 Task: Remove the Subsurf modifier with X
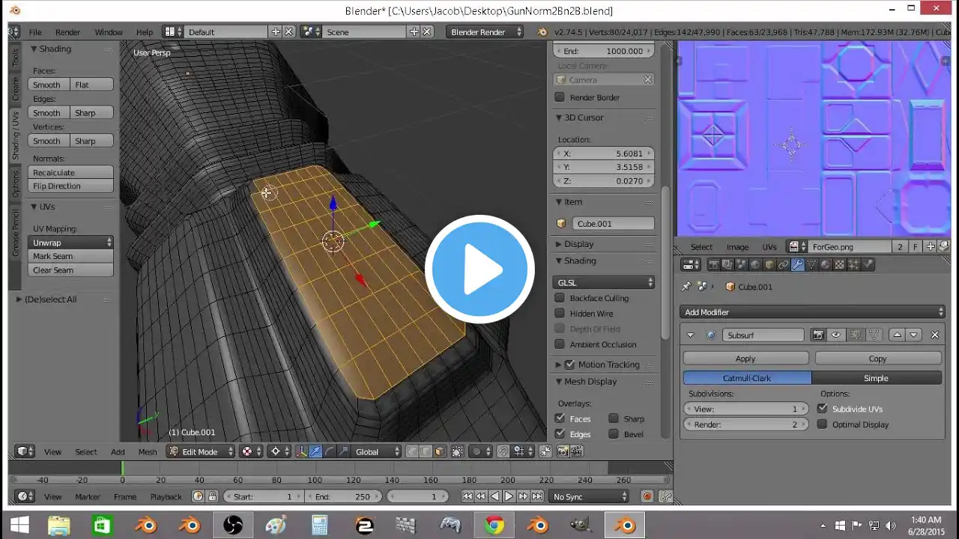click(x=934, y=335)
